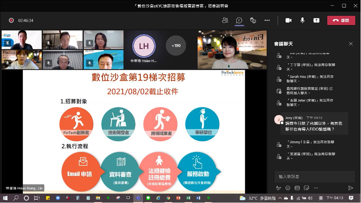This screenshot has height=203, width=361.
Task: Toggle the camera on or off
Action: 288,20
